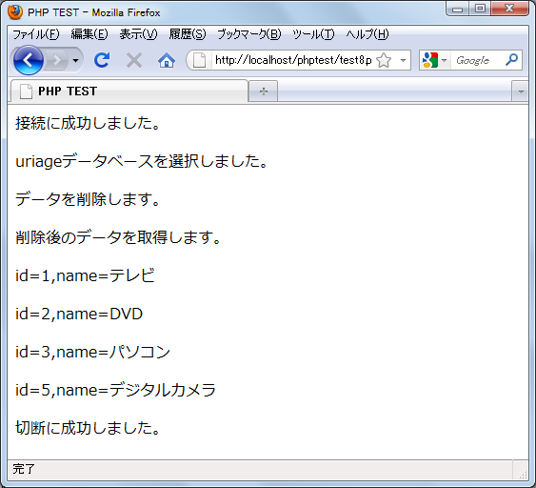Click the magnifier search icon
The image size is (536, 488).
click(x=512, y=60)
